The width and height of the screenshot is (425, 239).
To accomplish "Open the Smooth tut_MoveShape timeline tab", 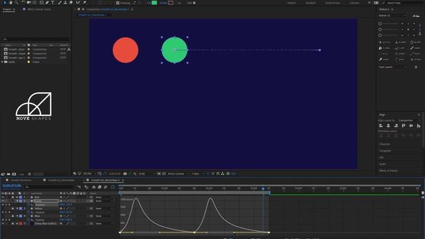I will [61, 180].
